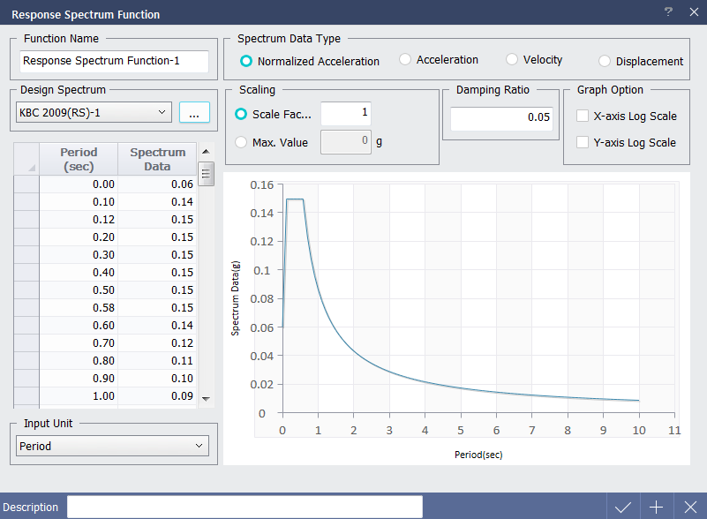Viewport: 707px width, 519px height.
Task: Select Acceleration as spectrum data type
Action: click(403, 60)
